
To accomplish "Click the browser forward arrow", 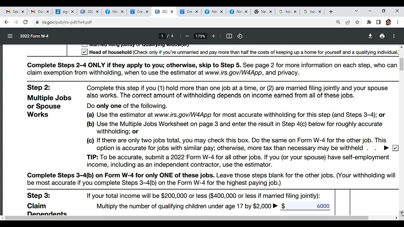I will click(x=16, y=22).
